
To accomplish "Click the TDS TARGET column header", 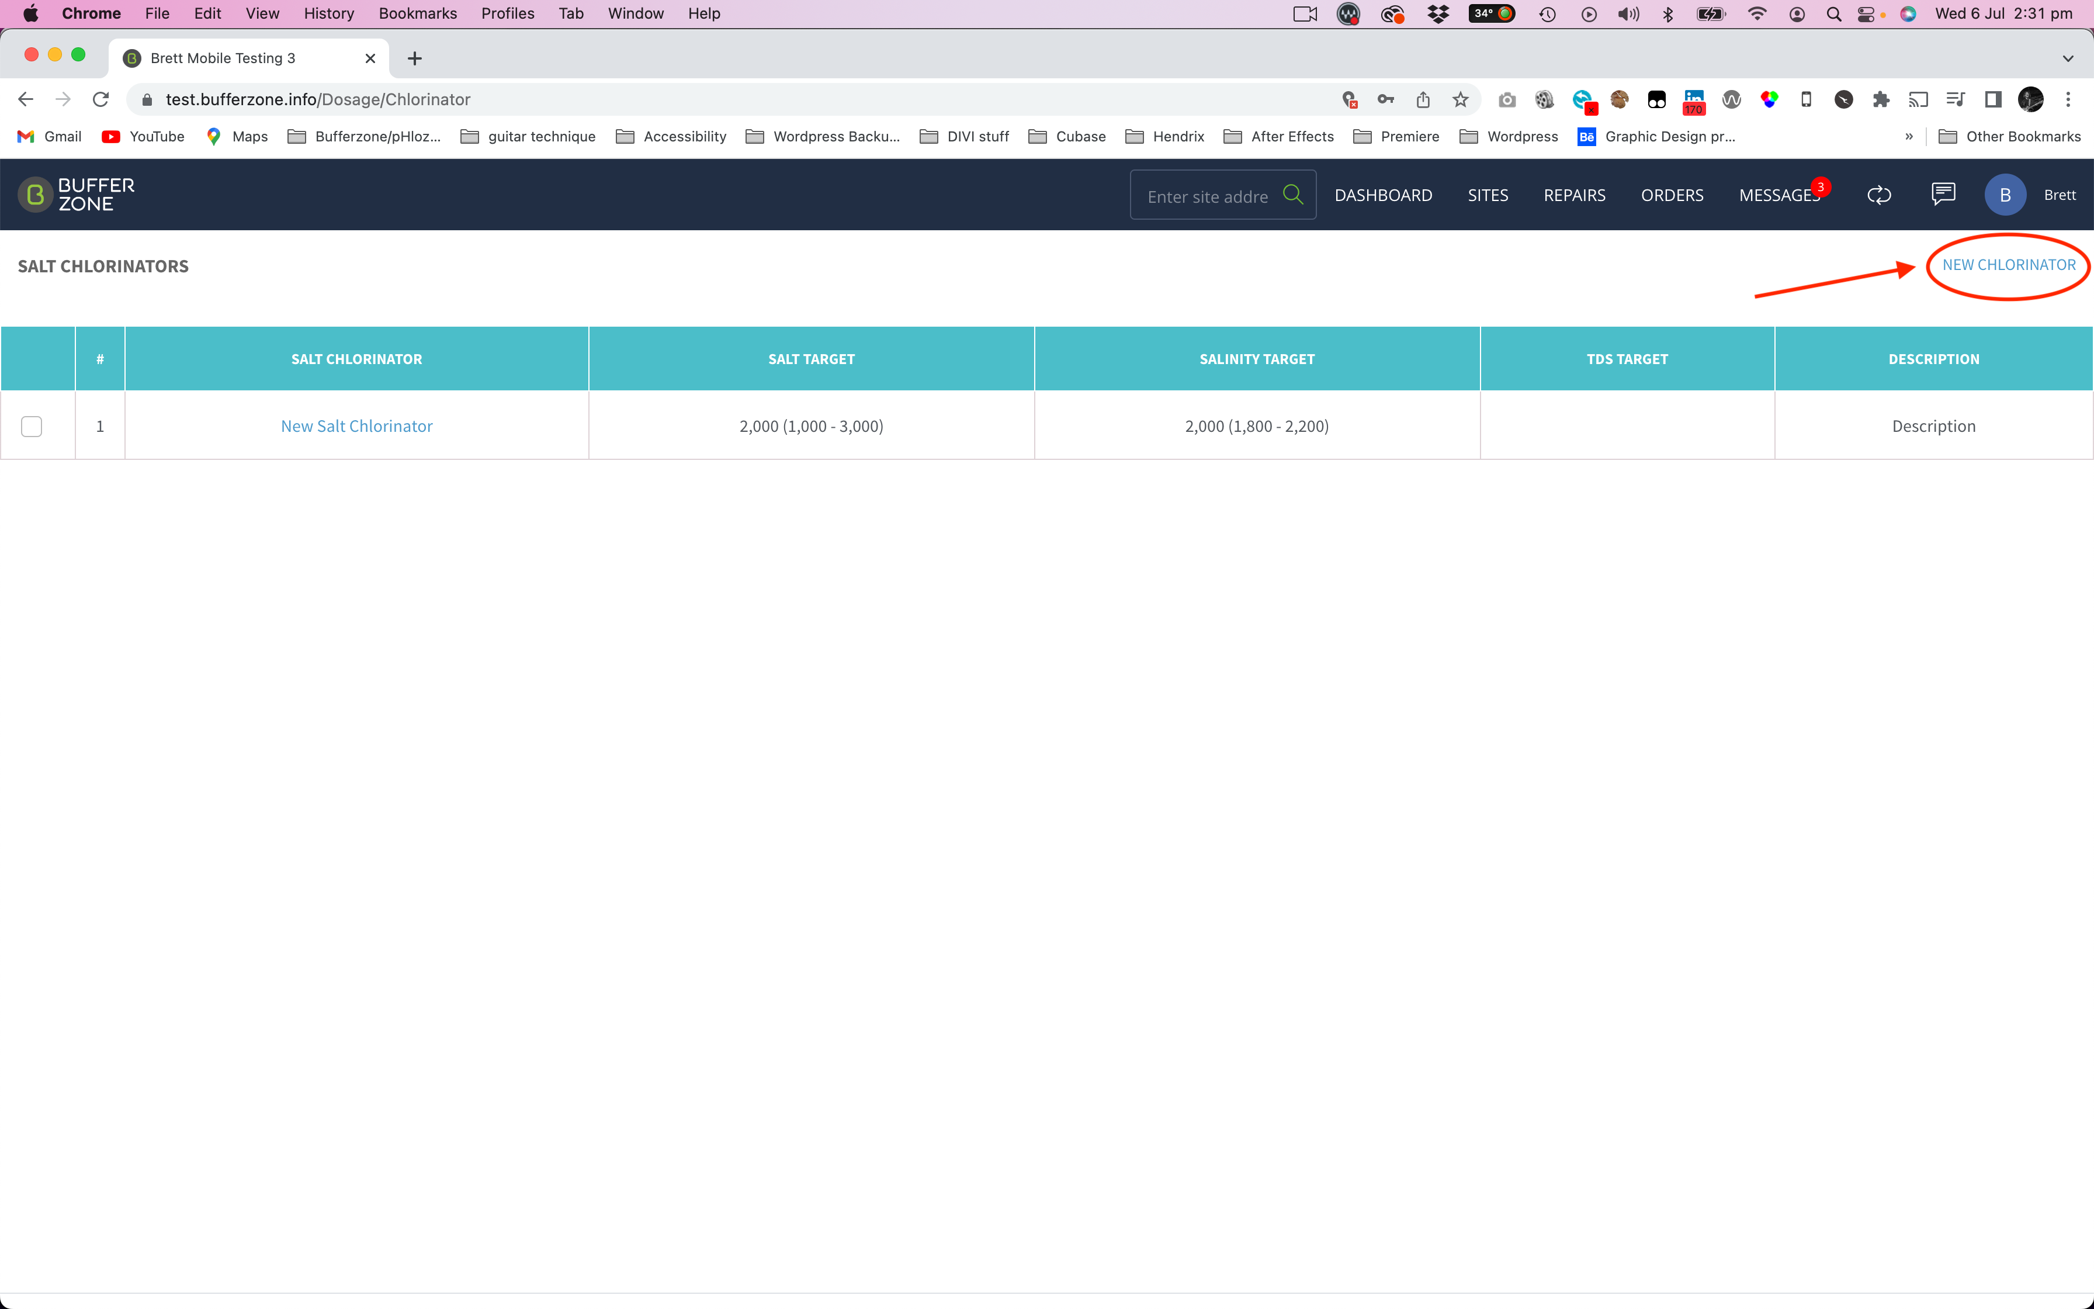I will (x=1628, y=358).
